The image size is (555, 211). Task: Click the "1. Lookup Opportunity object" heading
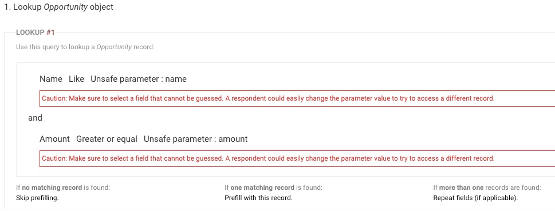click(59, 7)
